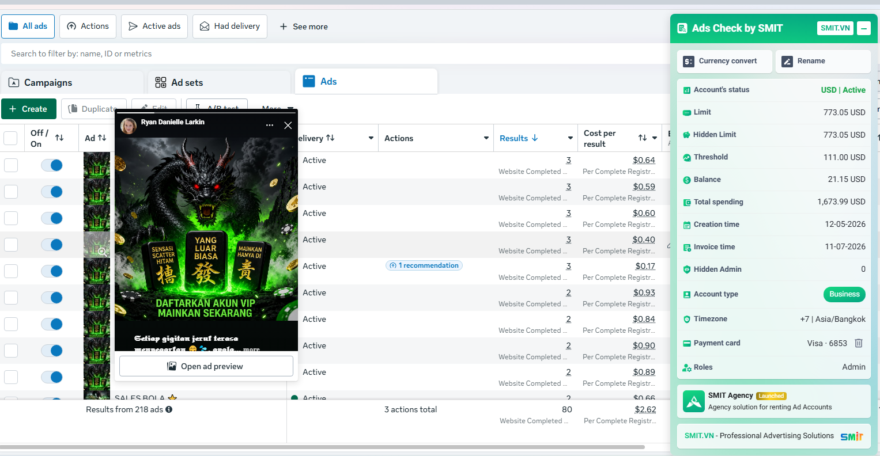Open the SMIT.VN badge link
The width and height of the screenshot is (880, 456).
pyautogui.click(x=835, y=28)
